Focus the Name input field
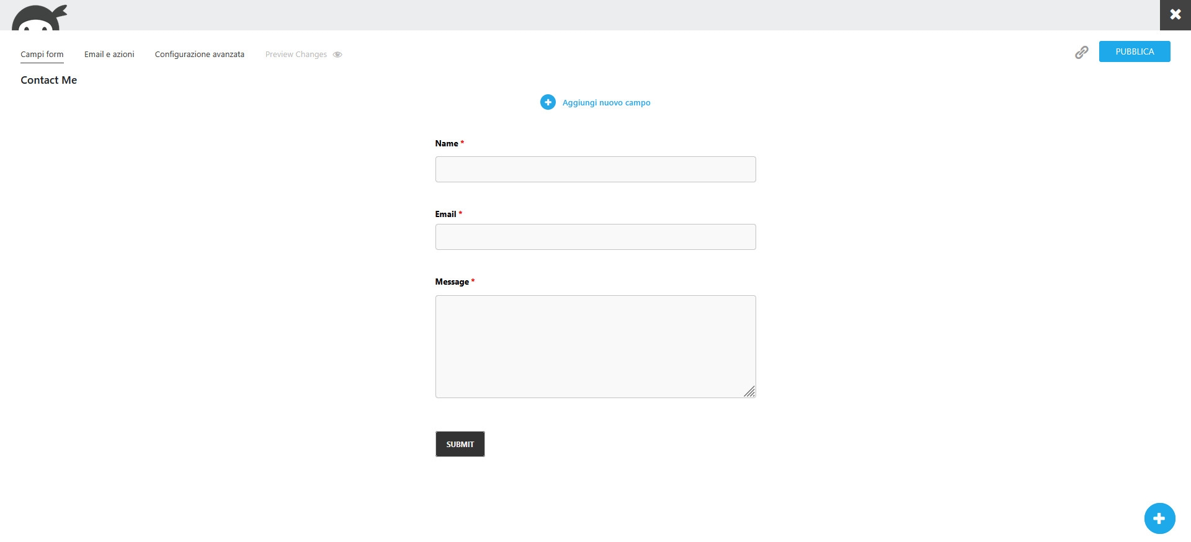This screenshot has width=1191, height=542. 595,169
